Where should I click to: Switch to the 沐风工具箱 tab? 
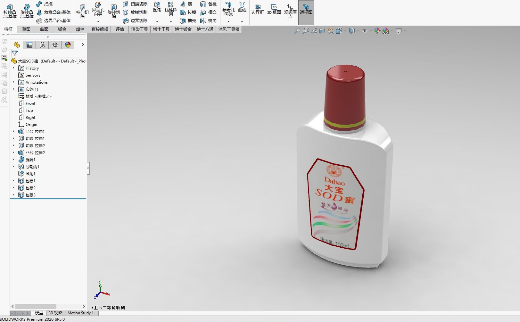coord(229,29)
